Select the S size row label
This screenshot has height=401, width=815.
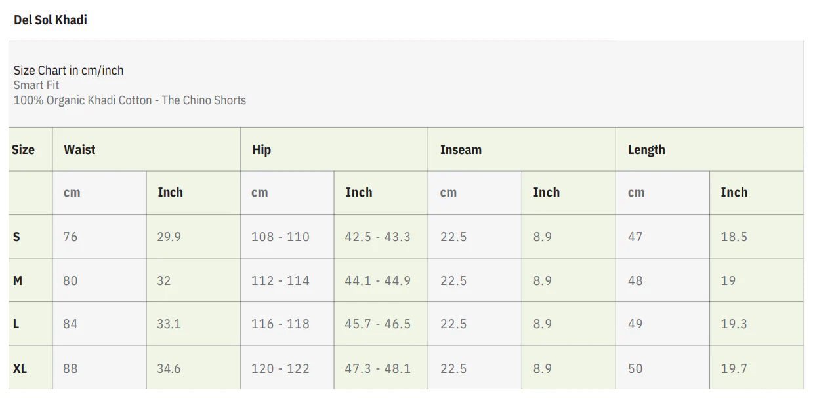tap(16, 237)
